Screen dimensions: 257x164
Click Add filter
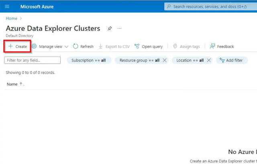click(x=231, y=60)
